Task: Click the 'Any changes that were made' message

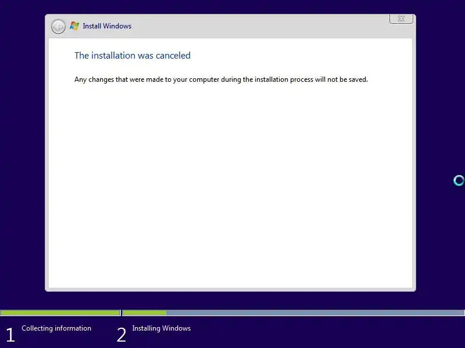Action: (221, 79)
